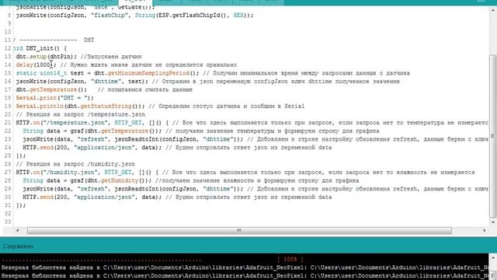This screenshot has height=280, width=497.
Task: Place cursor on 'DHT_init()' function name
Action: point(43,48)
